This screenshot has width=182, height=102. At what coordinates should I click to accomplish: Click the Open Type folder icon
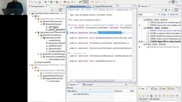click(65, 2)
